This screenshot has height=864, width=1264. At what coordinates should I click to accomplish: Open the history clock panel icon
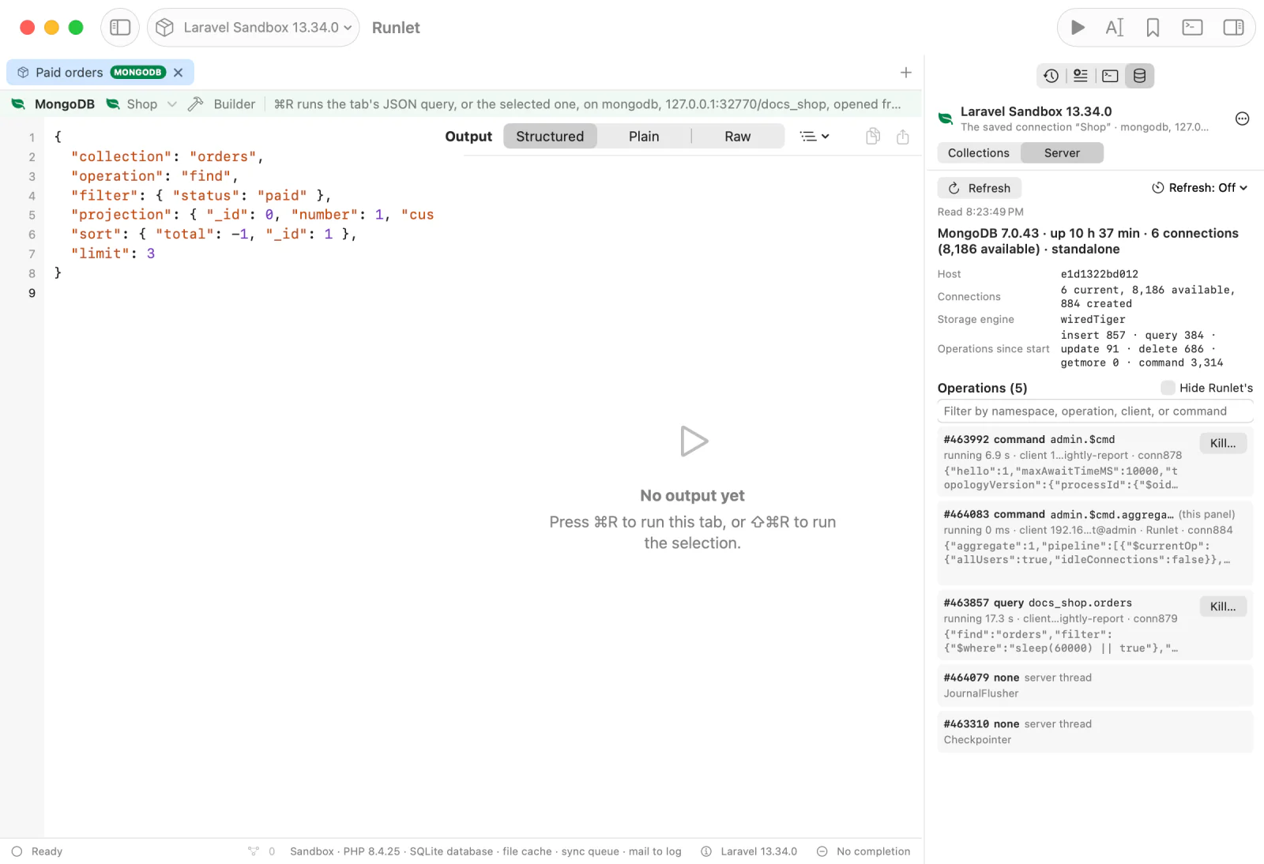coord(1051,76)
